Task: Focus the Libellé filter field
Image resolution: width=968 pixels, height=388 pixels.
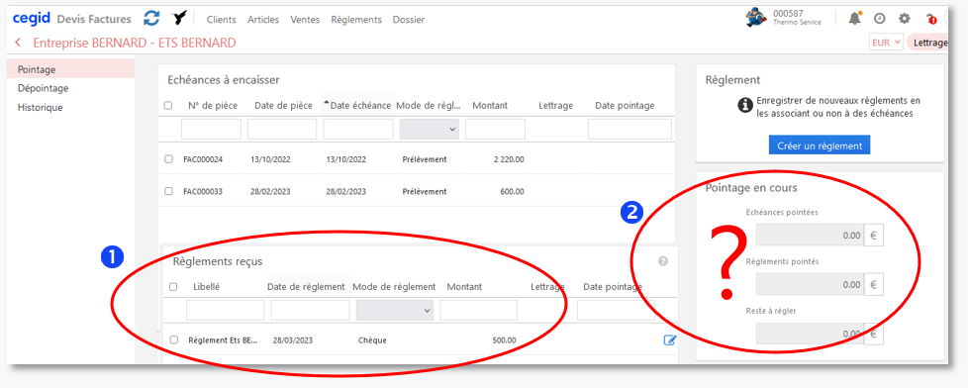Action: click(x=226, y=310)
